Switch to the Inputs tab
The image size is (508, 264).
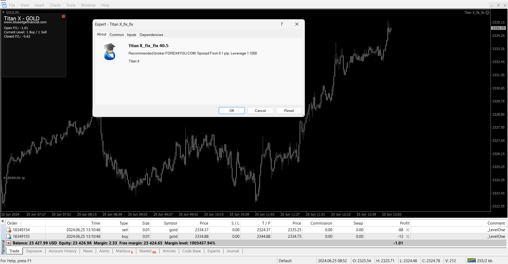pos(131,35)
